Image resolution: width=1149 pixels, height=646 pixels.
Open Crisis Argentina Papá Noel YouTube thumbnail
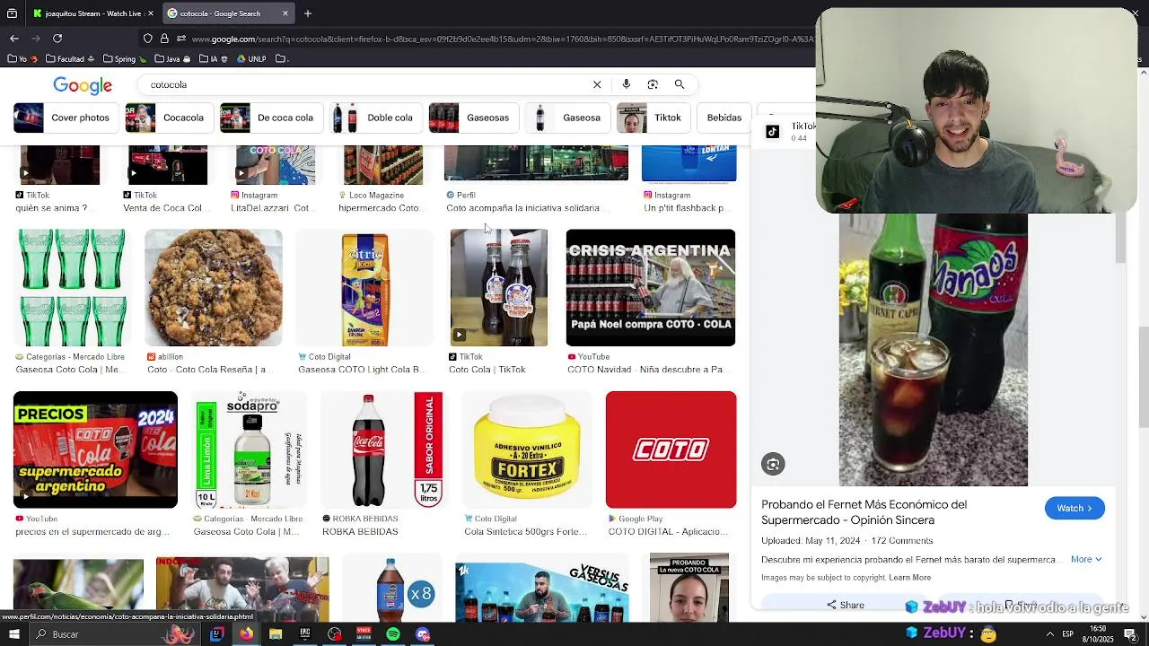point(651,288)
